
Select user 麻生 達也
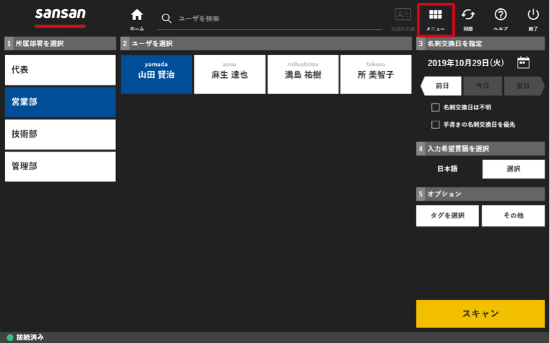230,74
